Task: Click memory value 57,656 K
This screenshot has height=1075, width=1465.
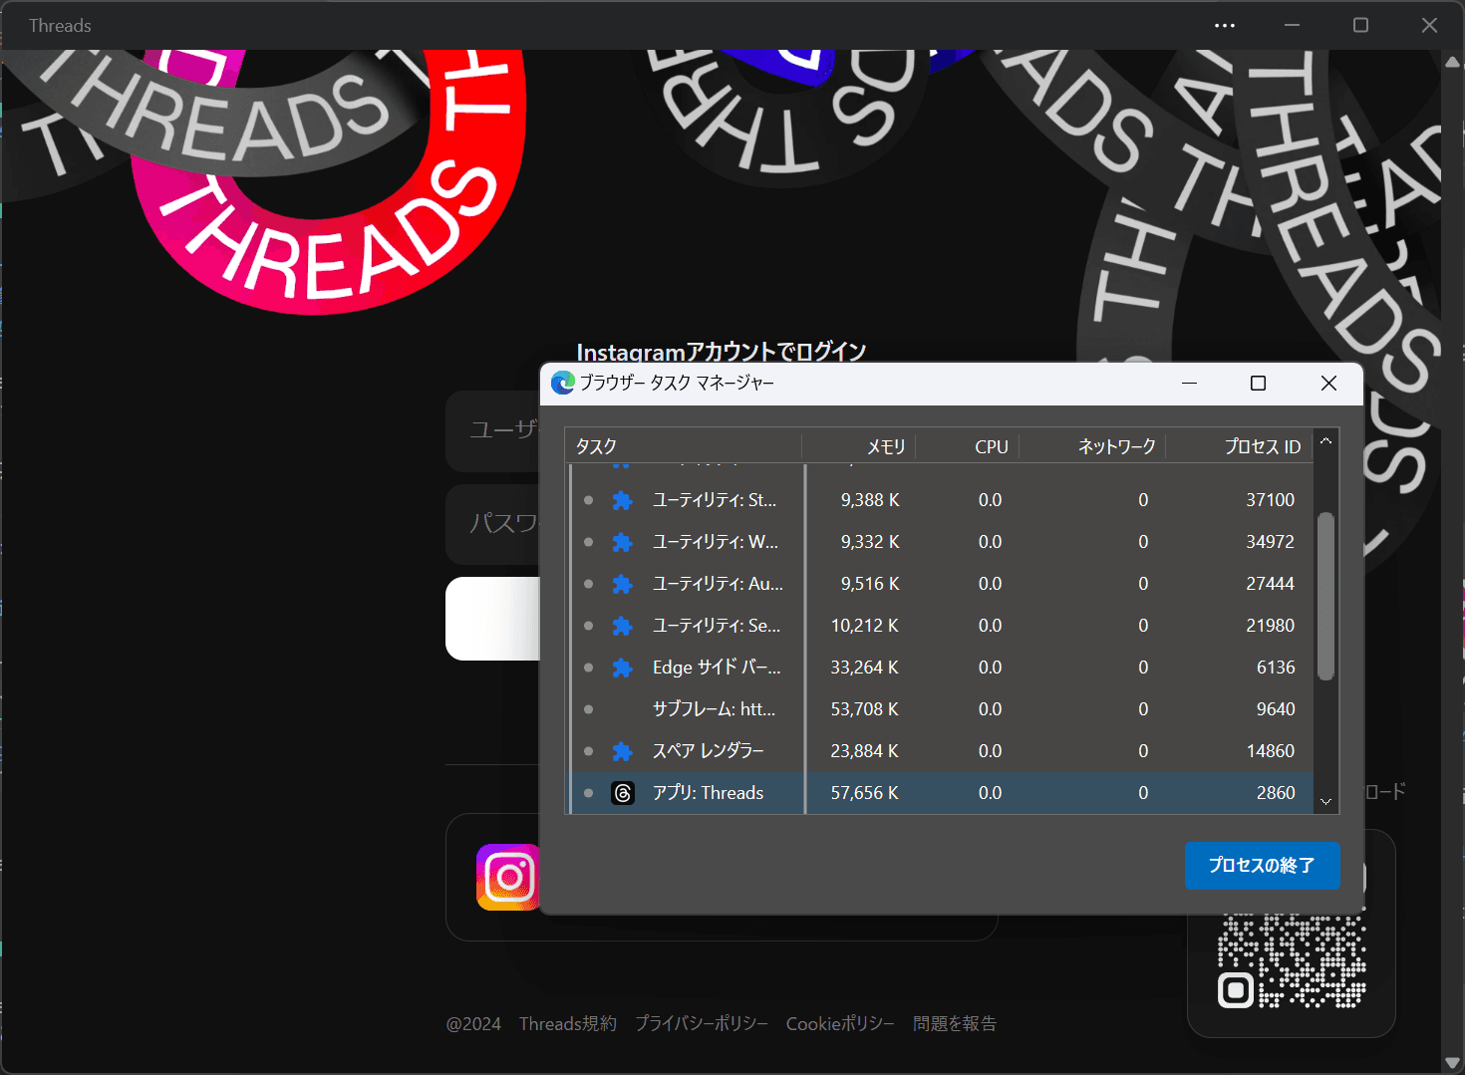Action: (865, 793)
